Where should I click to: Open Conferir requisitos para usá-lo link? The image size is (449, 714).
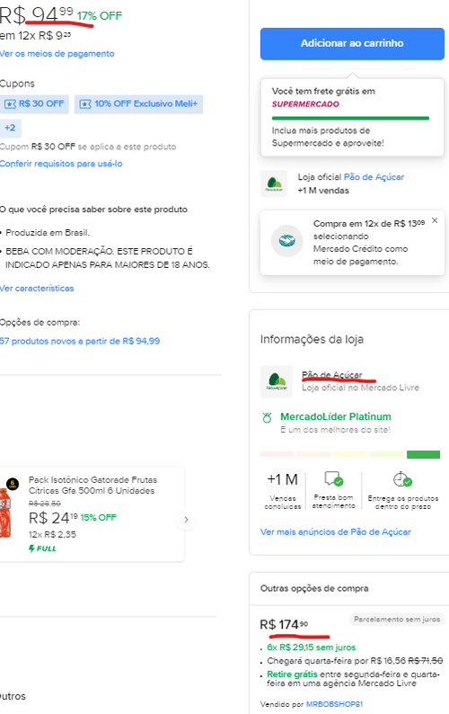click(61, 164)
